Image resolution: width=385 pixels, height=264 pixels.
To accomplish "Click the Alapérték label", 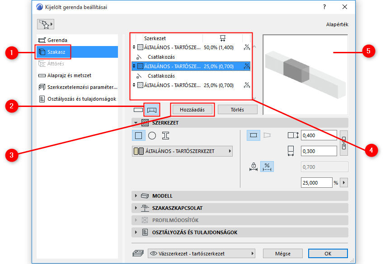I will (x=337, y=24).
